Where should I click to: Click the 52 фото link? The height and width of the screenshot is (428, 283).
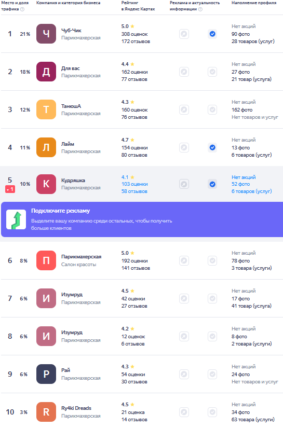coord(240,184)
